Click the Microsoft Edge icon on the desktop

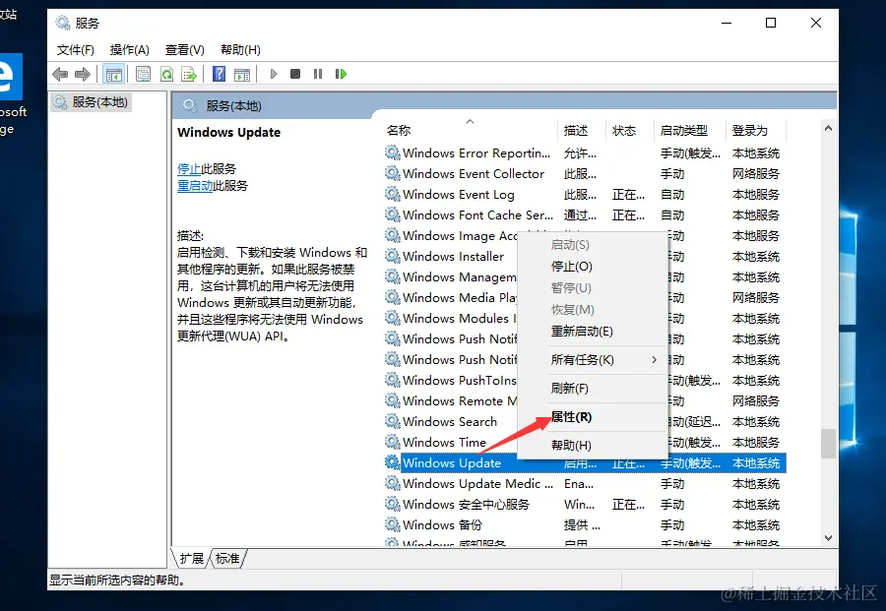(11, 76)
